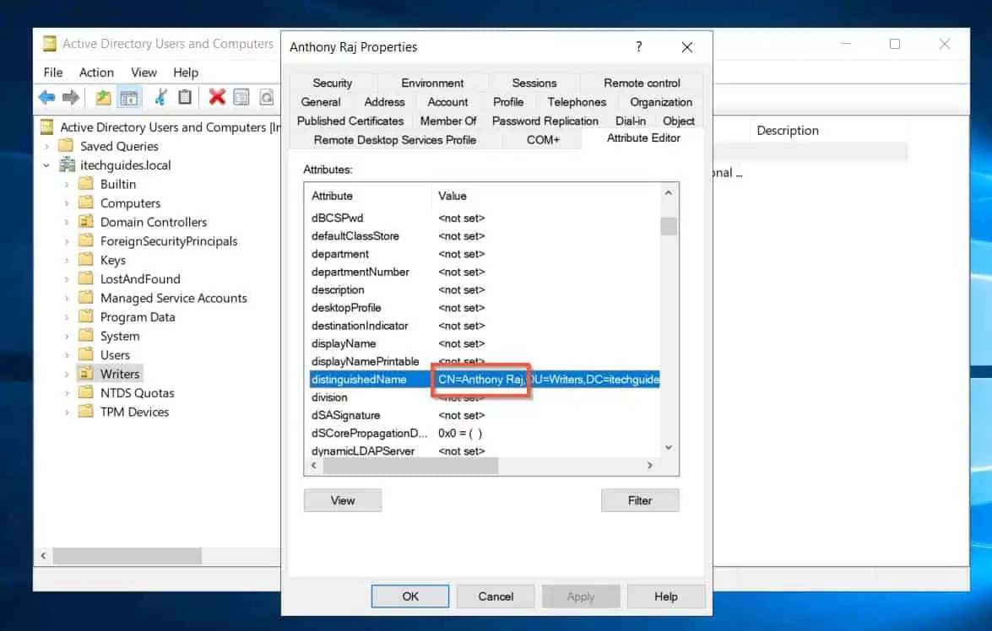Open the Help menu
992x631 pixels.
[186, 73]
